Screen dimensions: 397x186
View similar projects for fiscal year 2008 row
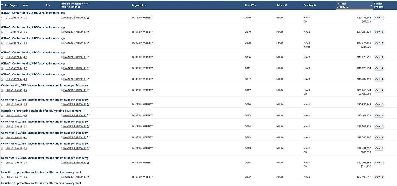click(x=379, y=43)
